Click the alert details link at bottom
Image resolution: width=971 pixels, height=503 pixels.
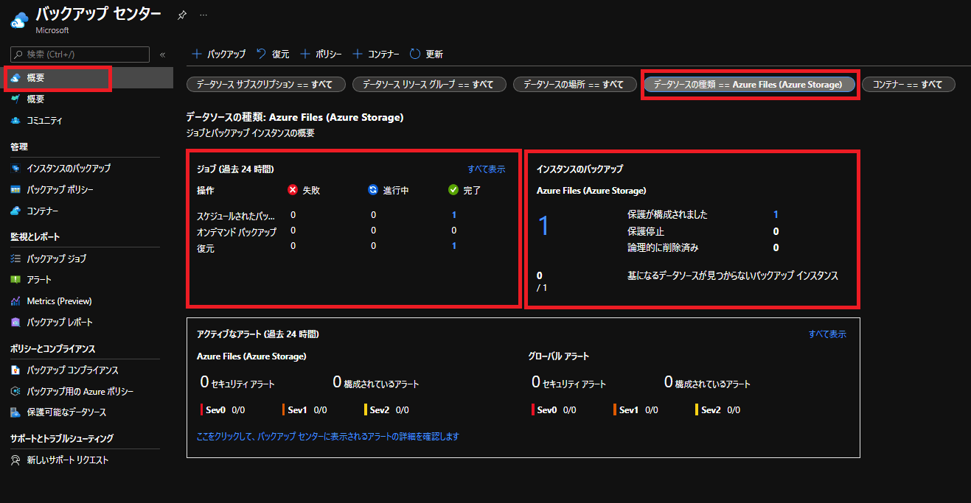pyautogui.click(x=328, y=436)
